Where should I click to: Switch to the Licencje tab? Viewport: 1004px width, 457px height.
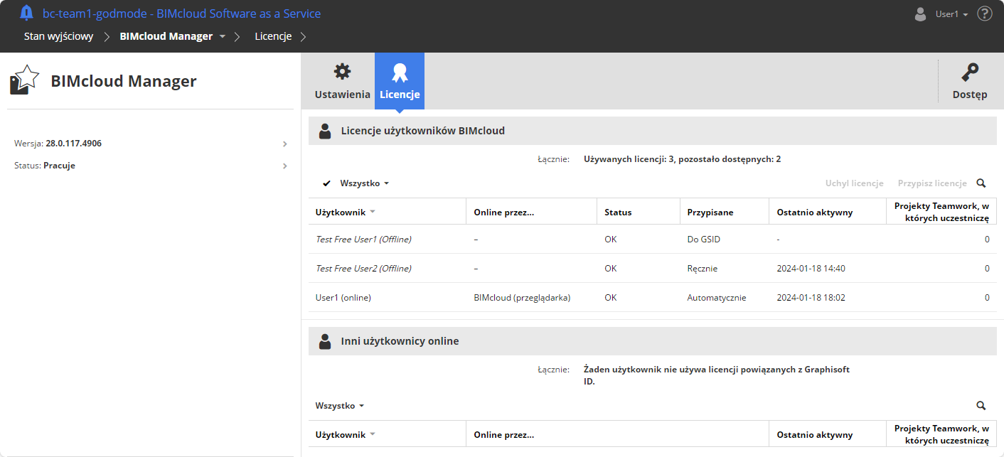400,80
